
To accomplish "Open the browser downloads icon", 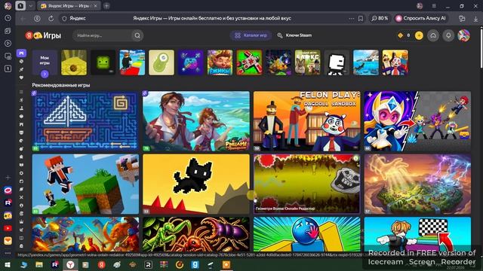I will (476, 18).
